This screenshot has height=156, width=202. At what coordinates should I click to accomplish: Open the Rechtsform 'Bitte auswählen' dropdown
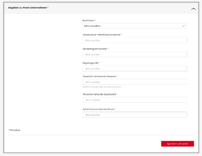pos(135,26)
